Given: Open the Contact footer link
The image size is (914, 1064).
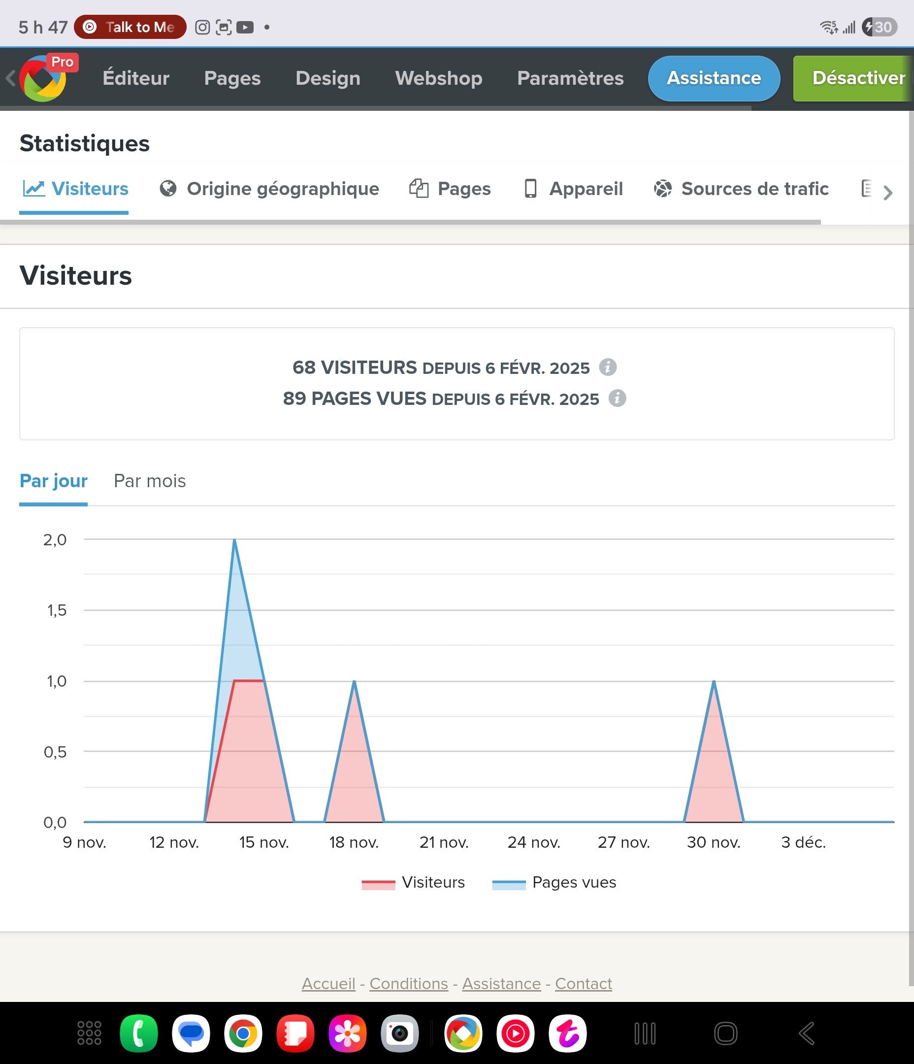Looking at the screenshot, I should [584, 983].
